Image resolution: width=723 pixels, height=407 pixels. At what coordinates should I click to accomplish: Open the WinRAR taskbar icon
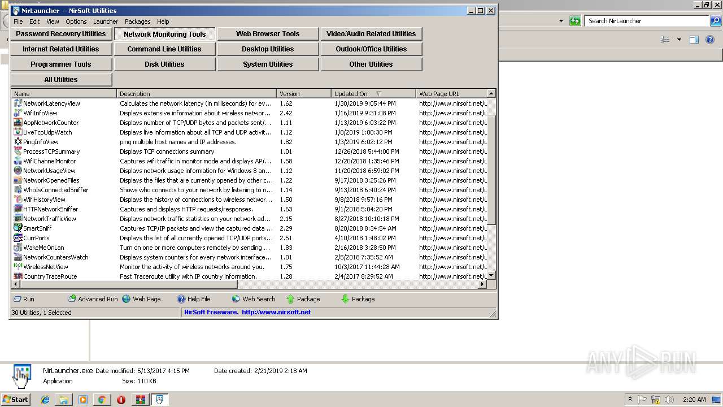(140, 400)
